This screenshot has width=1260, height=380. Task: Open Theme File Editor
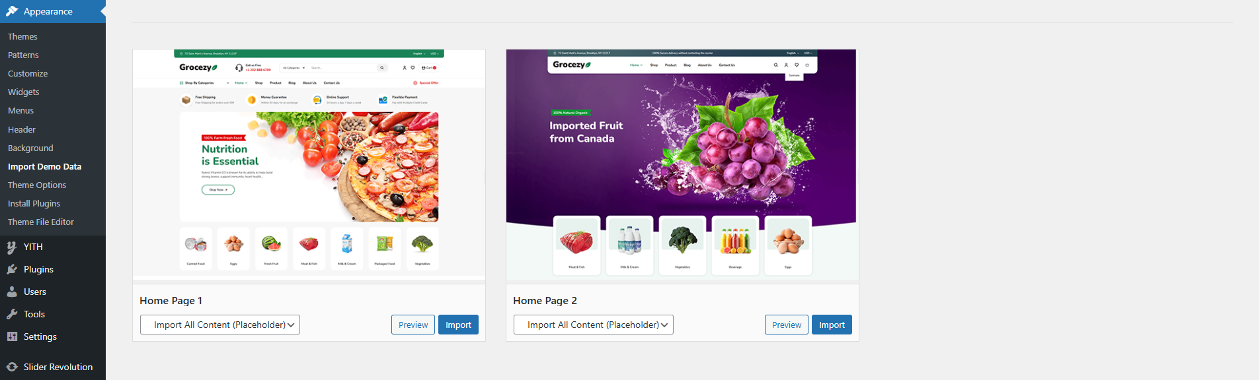click(41, 222)
